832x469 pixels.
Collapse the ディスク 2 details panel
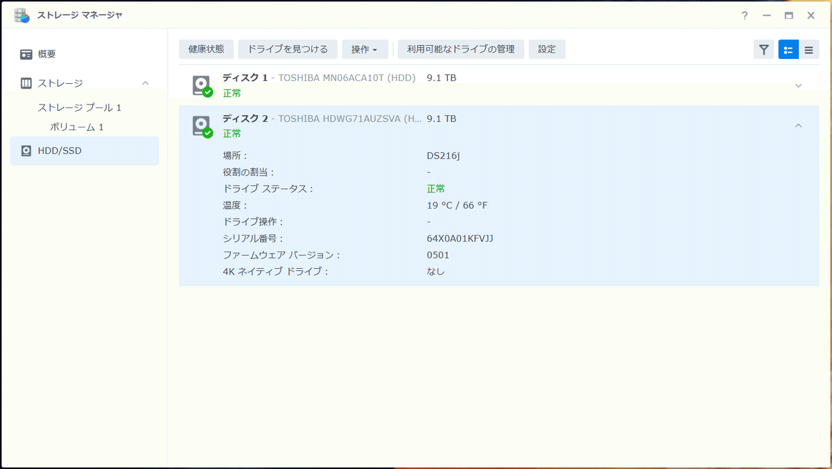[797, 125]
